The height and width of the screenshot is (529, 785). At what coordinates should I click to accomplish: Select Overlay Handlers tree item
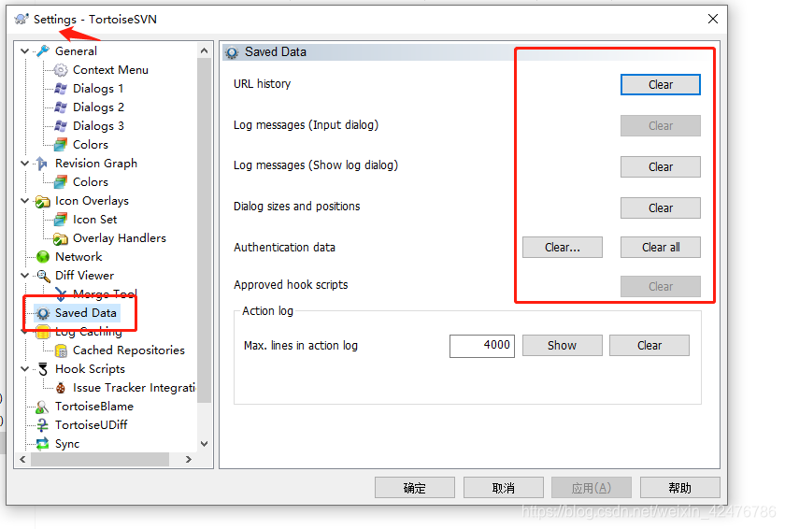click(120, 238)
